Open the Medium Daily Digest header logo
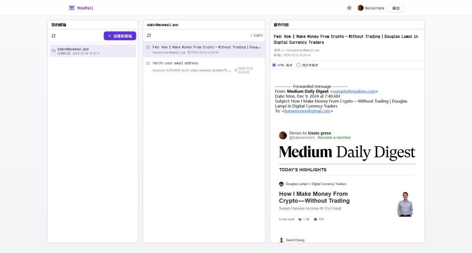Screen dimensions: 472x253 click(347, 152)
